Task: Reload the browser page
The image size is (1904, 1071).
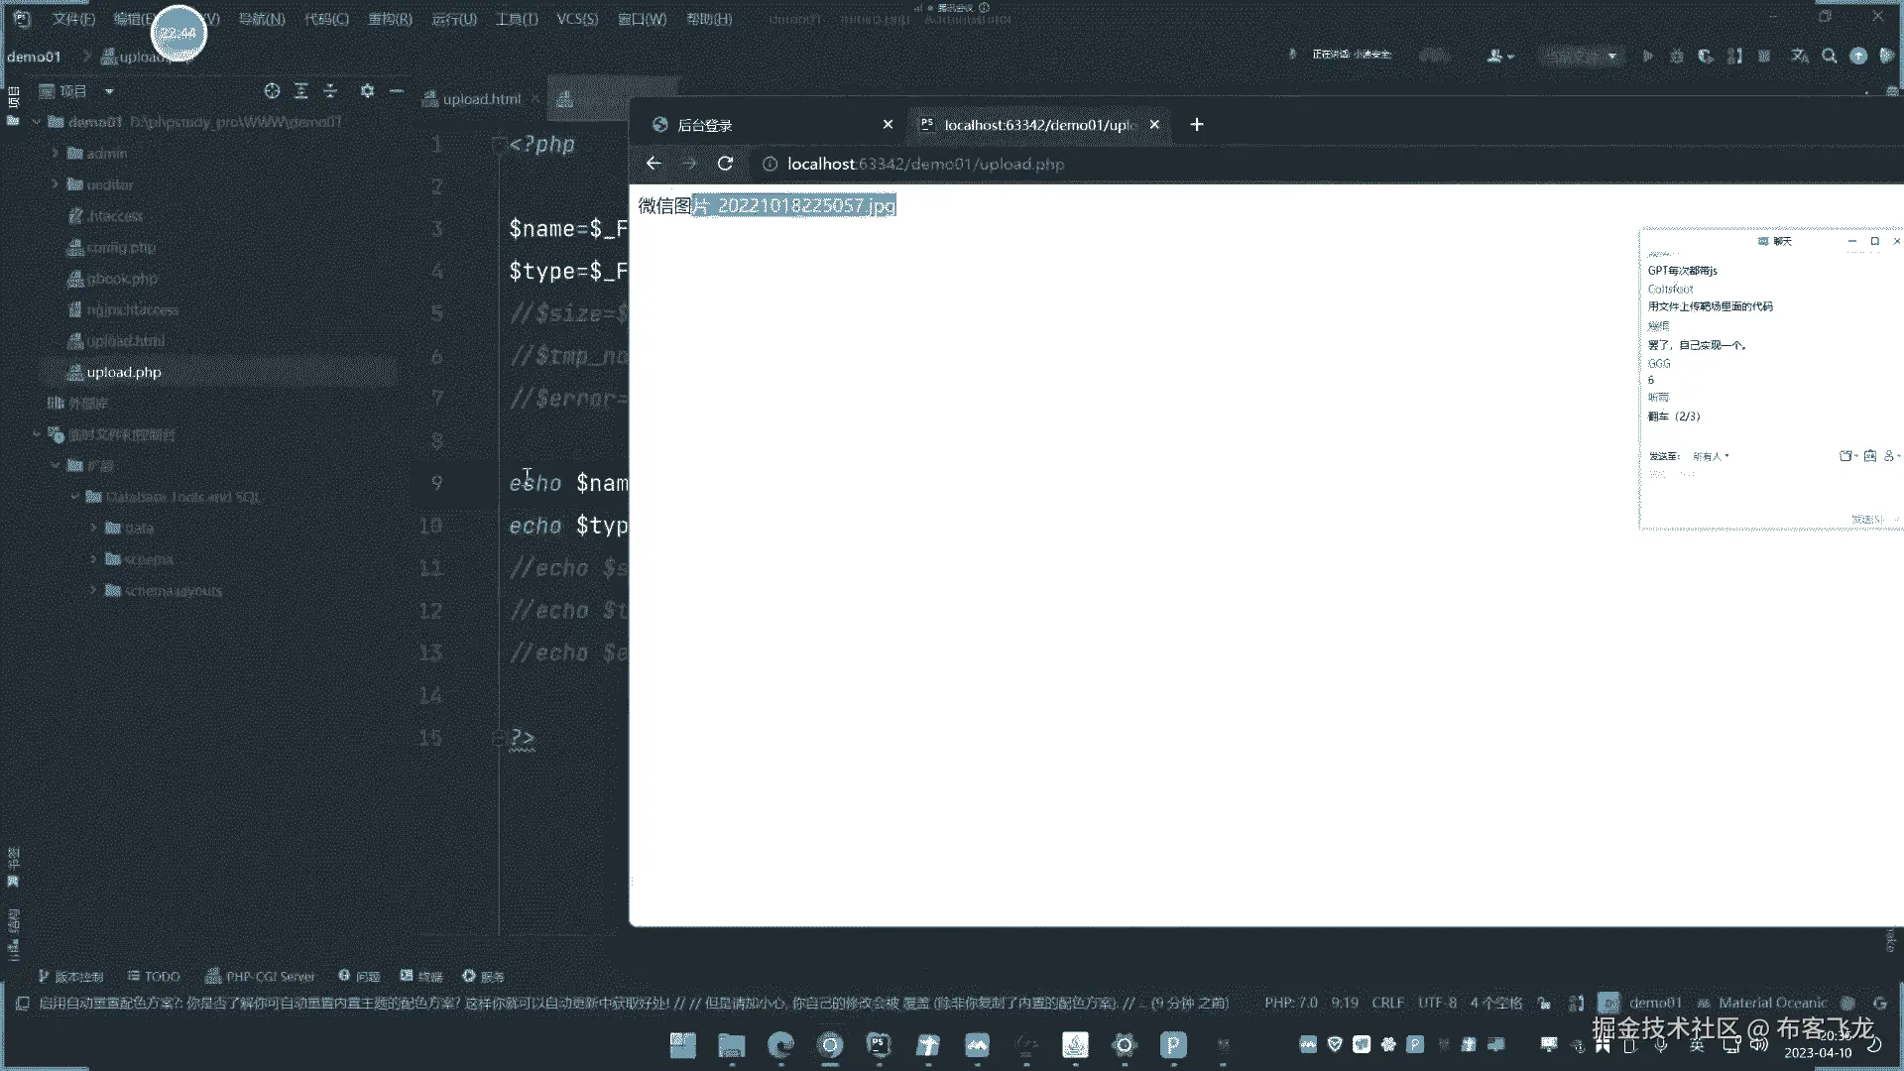Action: pyautogui.click(x=725, y=164)
